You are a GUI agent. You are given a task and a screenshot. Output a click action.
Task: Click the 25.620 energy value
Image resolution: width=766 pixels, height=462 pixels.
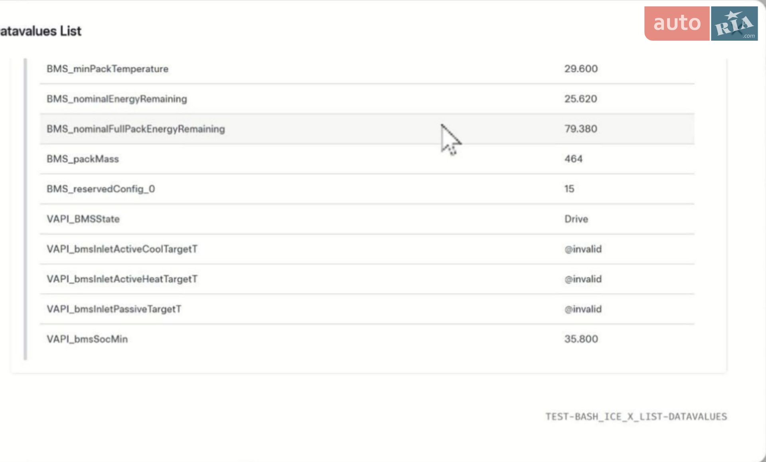pos(581,99)
